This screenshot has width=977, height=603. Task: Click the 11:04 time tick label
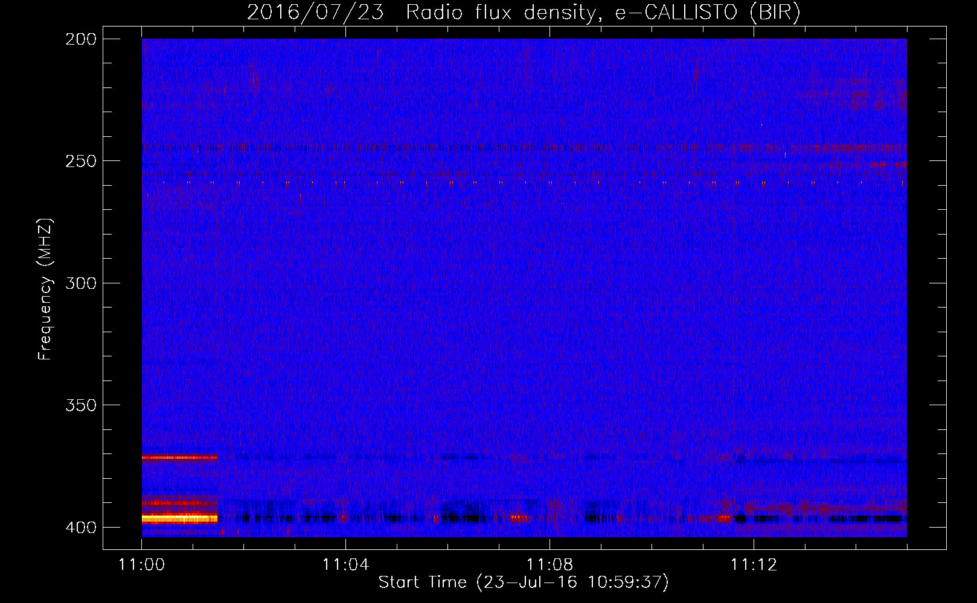(x=345, y=565)
